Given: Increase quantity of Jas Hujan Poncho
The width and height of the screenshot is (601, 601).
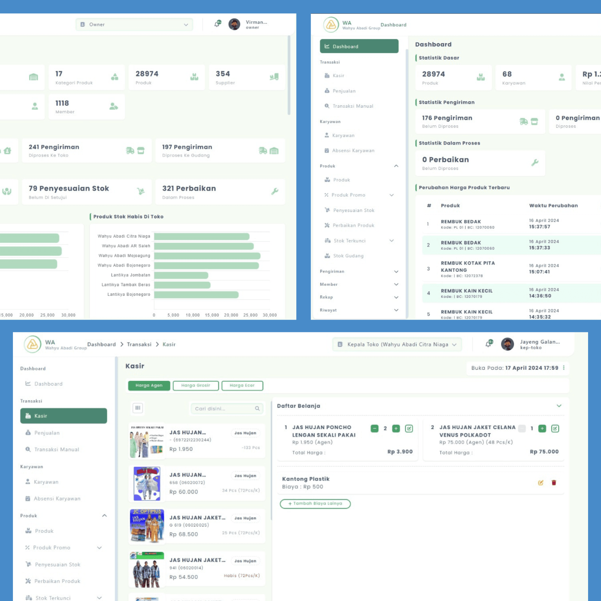Looking at the screenshot, I should coord(396,428).
